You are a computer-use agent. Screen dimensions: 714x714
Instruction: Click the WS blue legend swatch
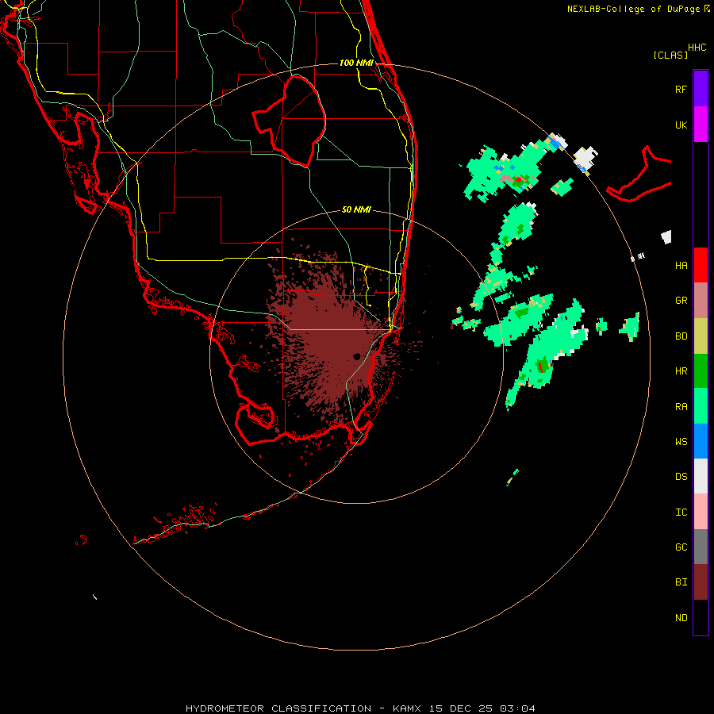coord(701,441)
